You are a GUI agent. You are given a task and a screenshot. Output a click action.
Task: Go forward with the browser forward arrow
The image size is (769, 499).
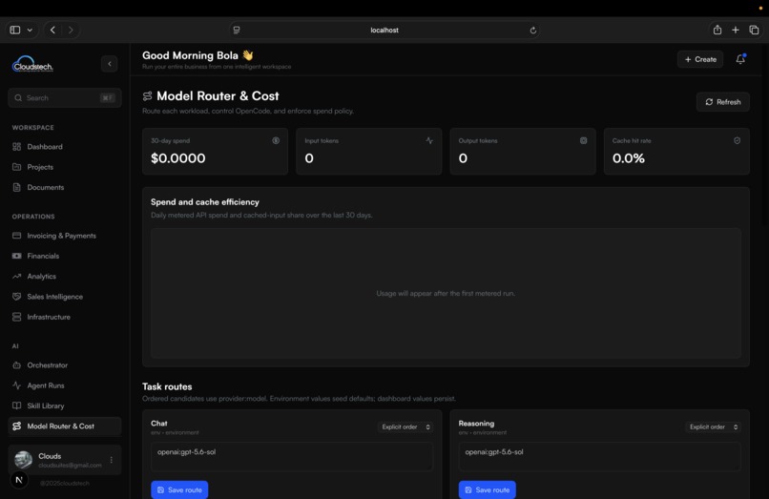[71, 30]
